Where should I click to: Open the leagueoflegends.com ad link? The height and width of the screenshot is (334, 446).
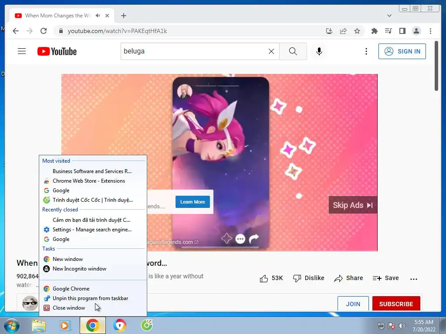[x=173, y=242]
